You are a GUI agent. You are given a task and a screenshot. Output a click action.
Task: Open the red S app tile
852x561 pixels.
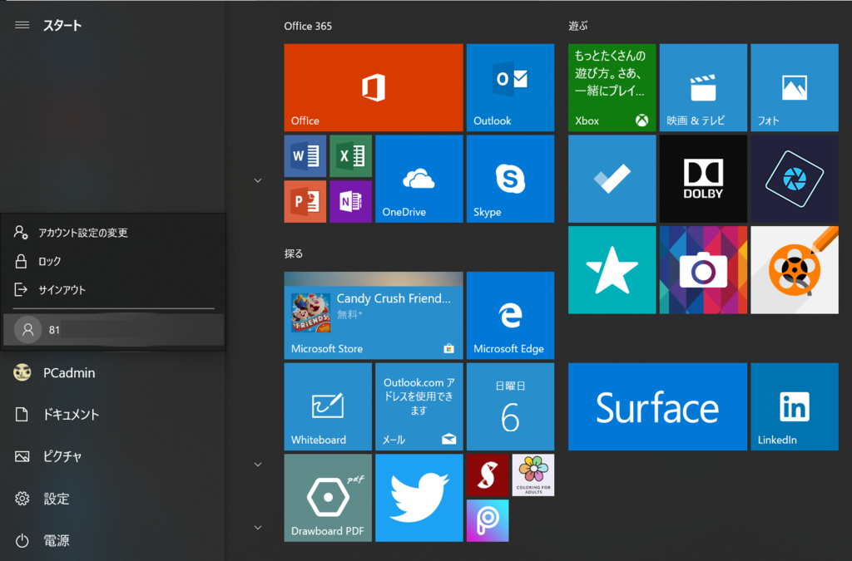click(x=488, y=475)
